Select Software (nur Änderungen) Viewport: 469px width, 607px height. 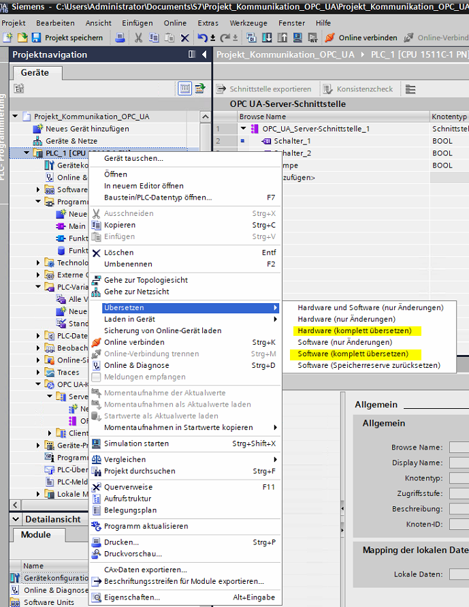point(345,342)
